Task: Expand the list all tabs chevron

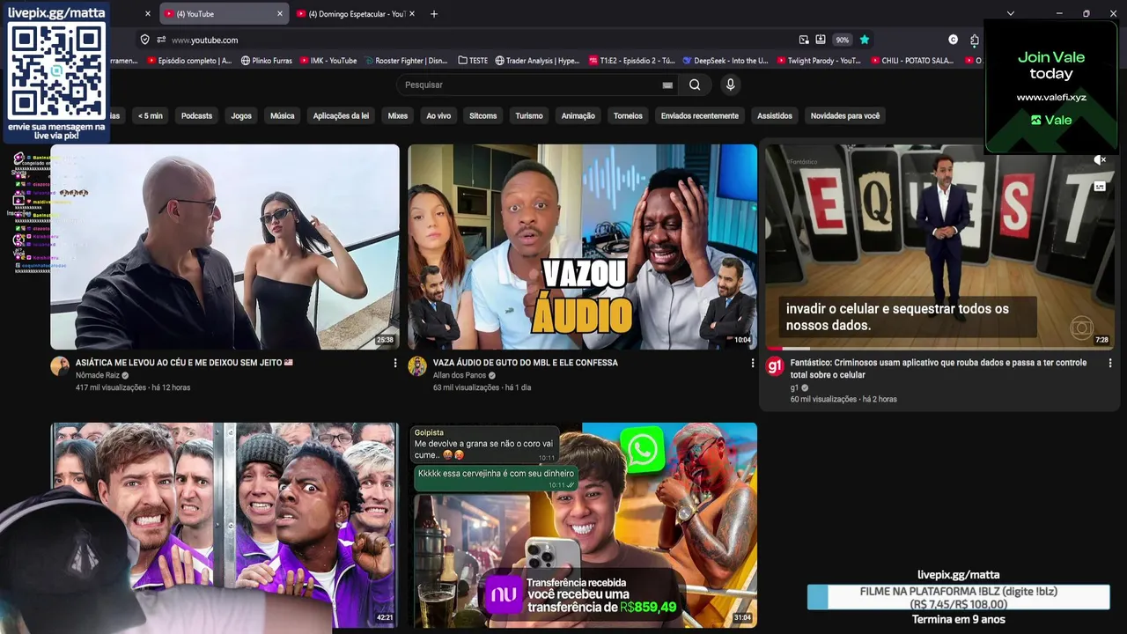Action: coord(1011,13)
